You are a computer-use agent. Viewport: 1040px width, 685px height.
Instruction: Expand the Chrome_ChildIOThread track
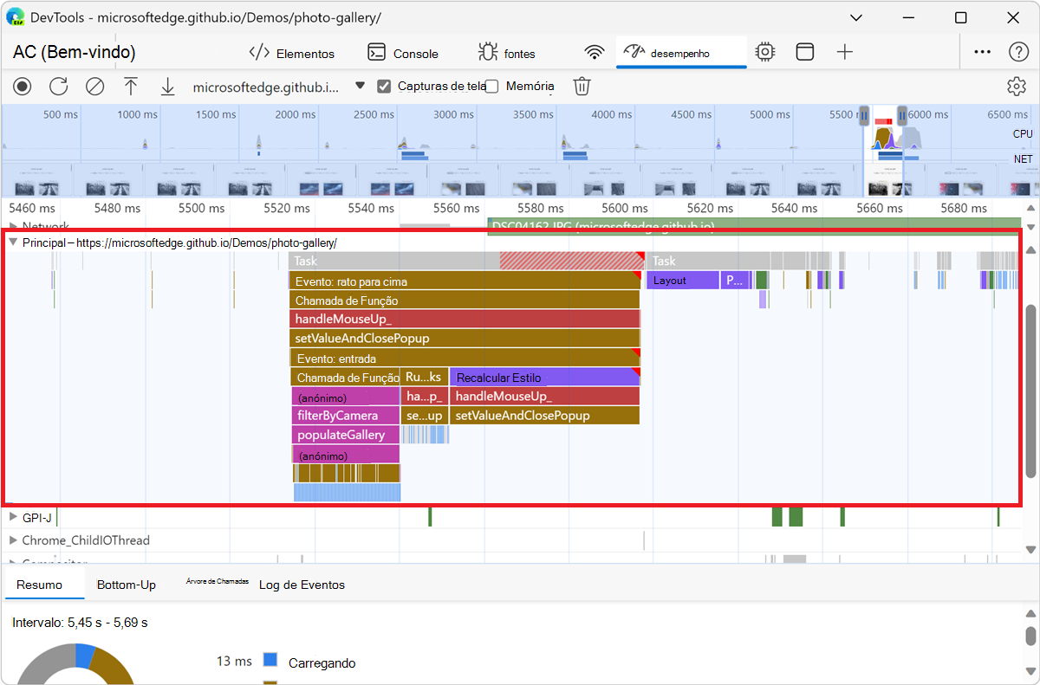click(13, 540)
